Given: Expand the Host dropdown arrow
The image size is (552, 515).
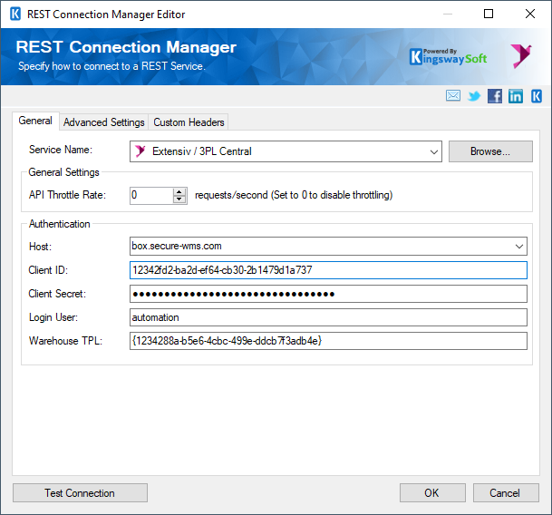Looking at the screenshot, I should coord(518,247).
